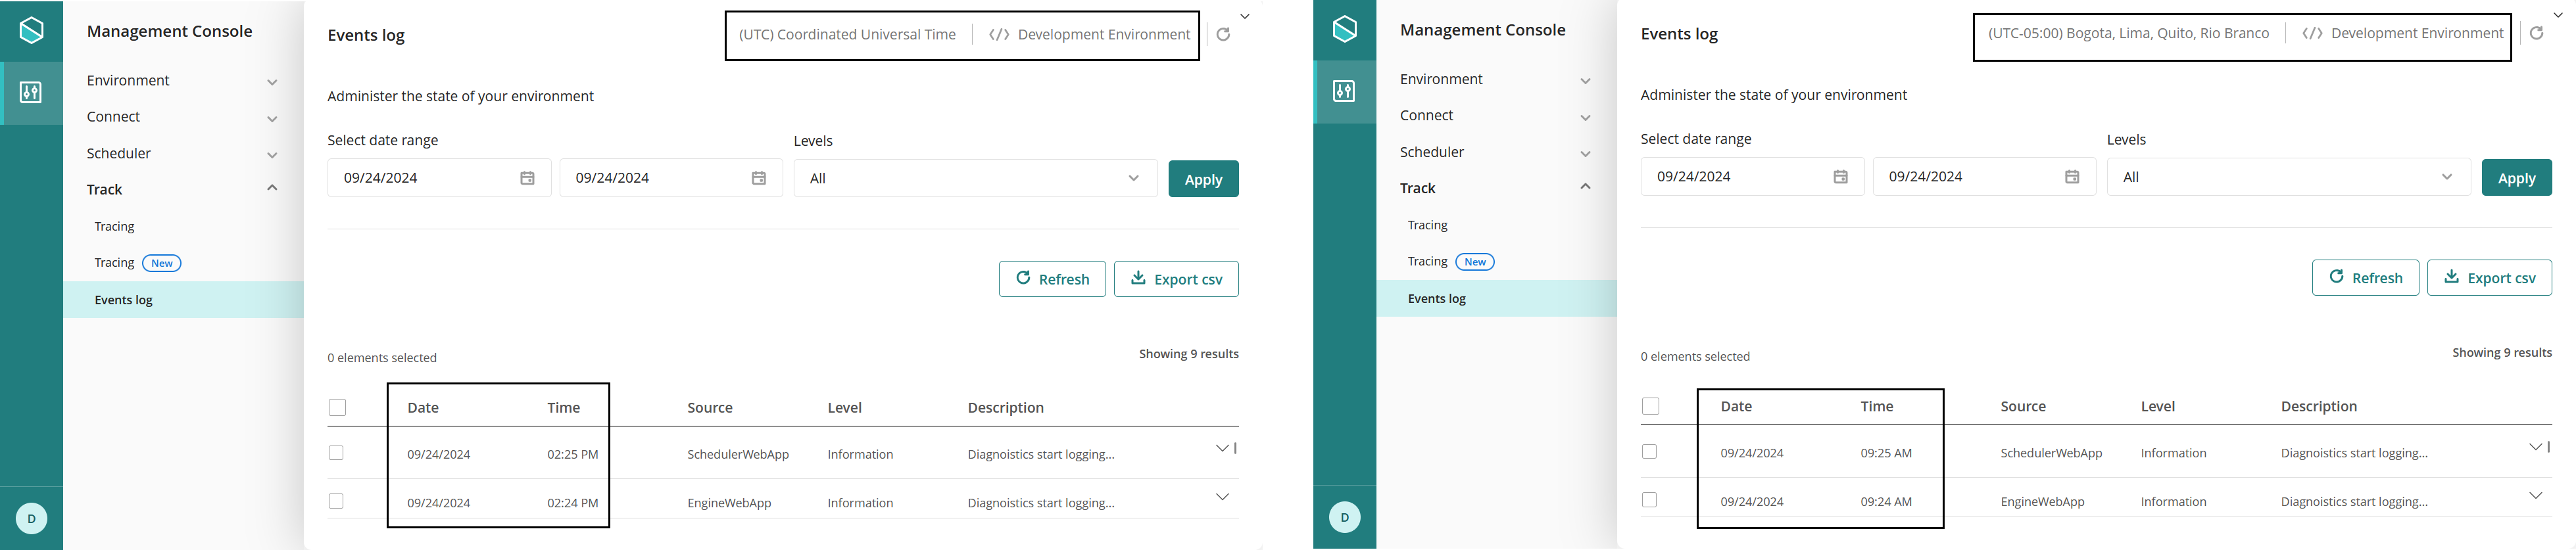2576x550 pixels.
Task: Select Development Environment label in the UTC console
Action: pos(1104,34)
